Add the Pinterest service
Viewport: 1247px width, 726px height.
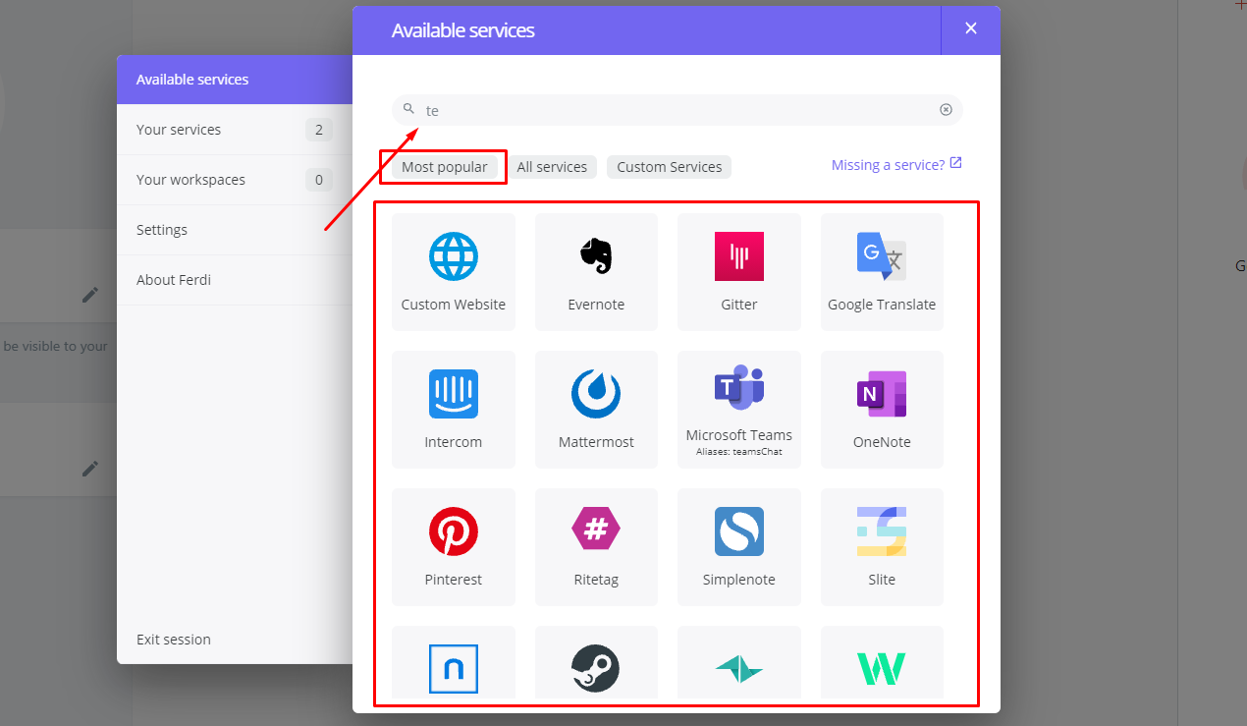[453, 547]
